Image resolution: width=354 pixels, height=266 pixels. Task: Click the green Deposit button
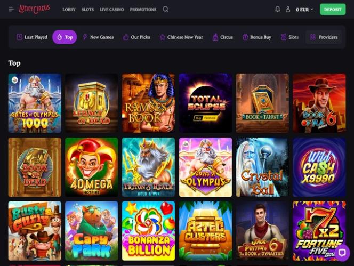tap(333, 10)
